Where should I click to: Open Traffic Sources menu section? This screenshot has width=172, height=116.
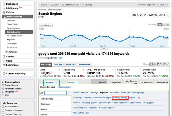(x=17, y=17)
